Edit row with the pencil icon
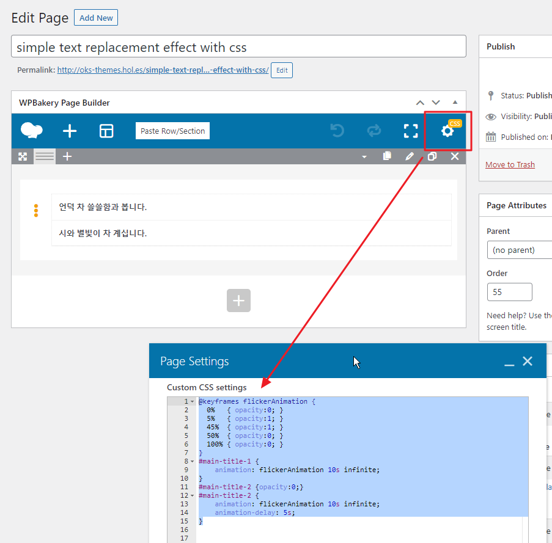This screenshot has height=543, width=552. 410,156
